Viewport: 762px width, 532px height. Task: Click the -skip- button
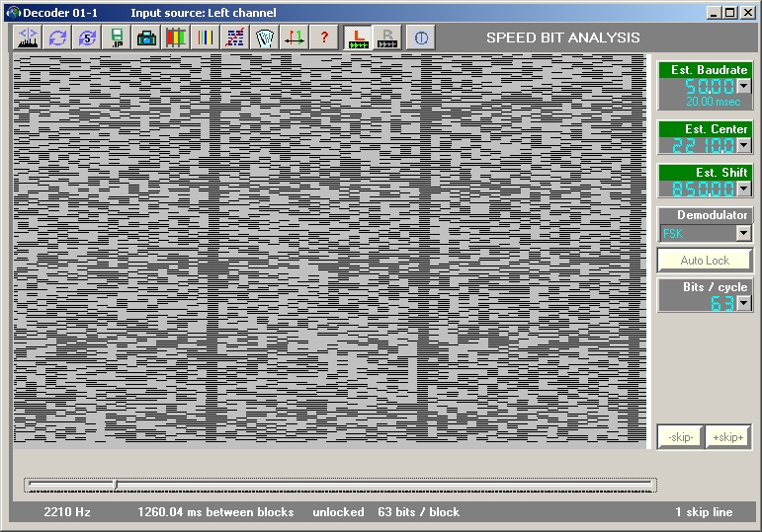click(680, 437)
